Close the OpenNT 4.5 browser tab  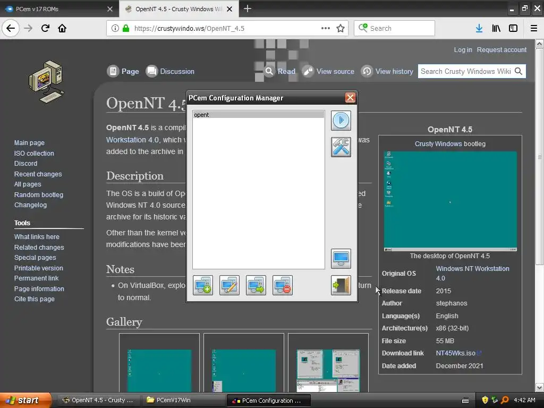[x=229, y=9]
